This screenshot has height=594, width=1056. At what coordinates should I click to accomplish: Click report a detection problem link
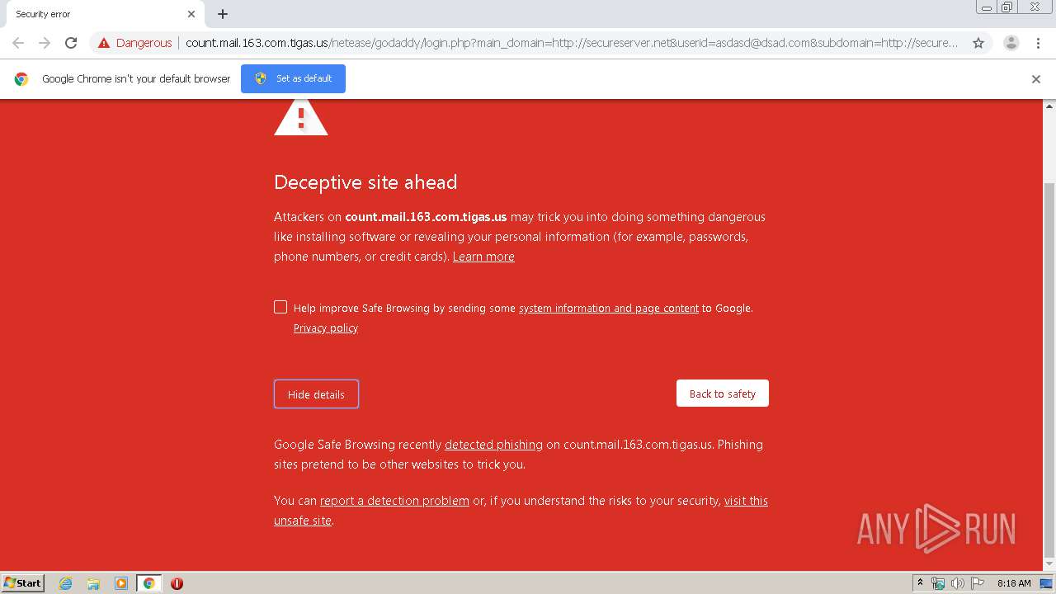(394, 501)
